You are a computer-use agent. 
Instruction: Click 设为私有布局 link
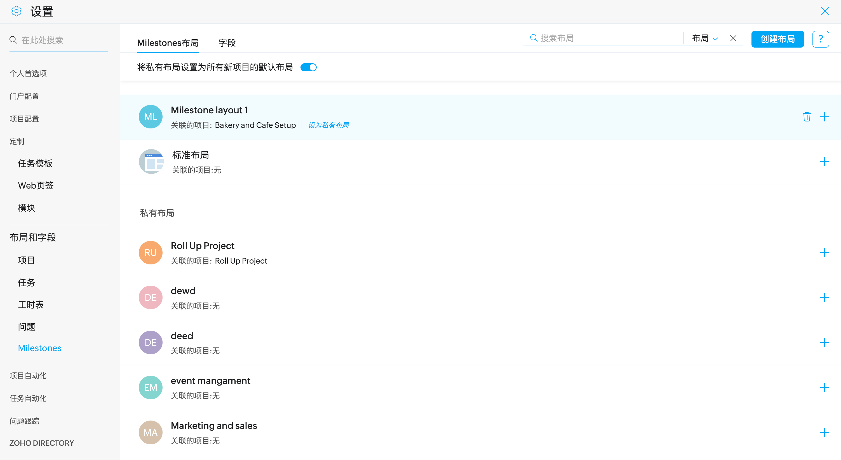[328, 125]
